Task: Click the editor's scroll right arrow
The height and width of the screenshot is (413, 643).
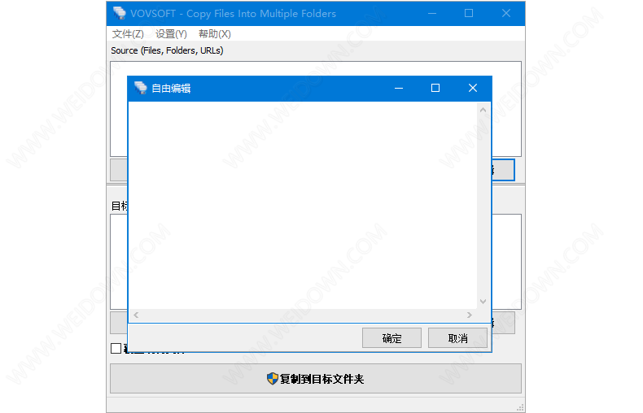Action: [x=470, y=315]
